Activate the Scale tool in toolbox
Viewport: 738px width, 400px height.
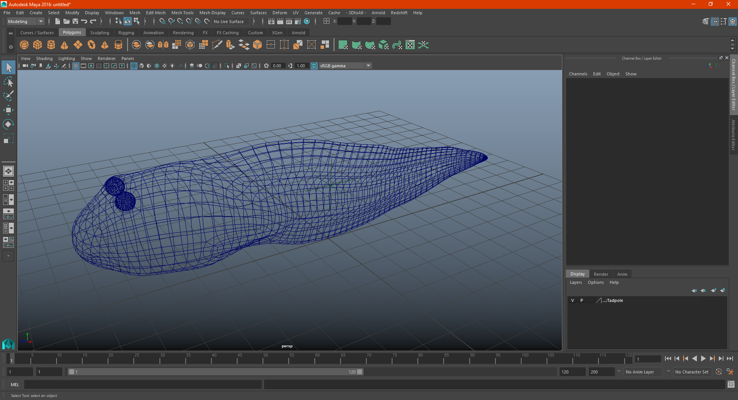tap(8, 138)
